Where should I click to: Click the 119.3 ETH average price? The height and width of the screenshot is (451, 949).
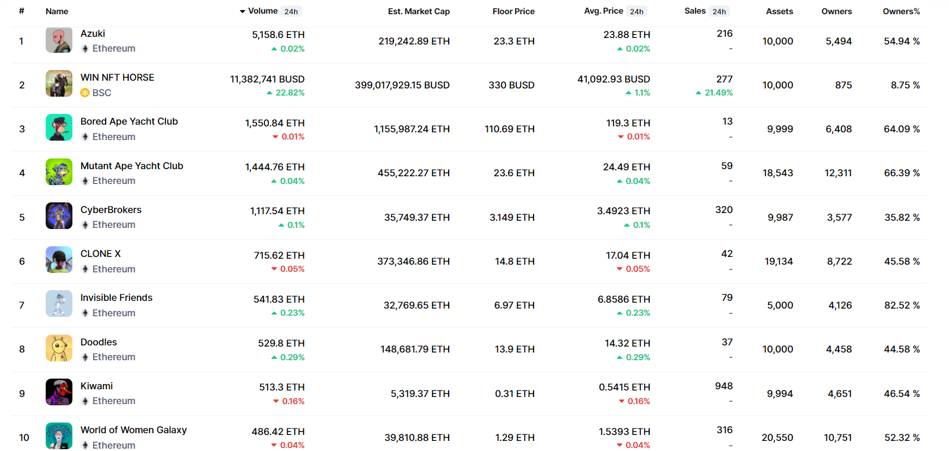click(629, 123)
